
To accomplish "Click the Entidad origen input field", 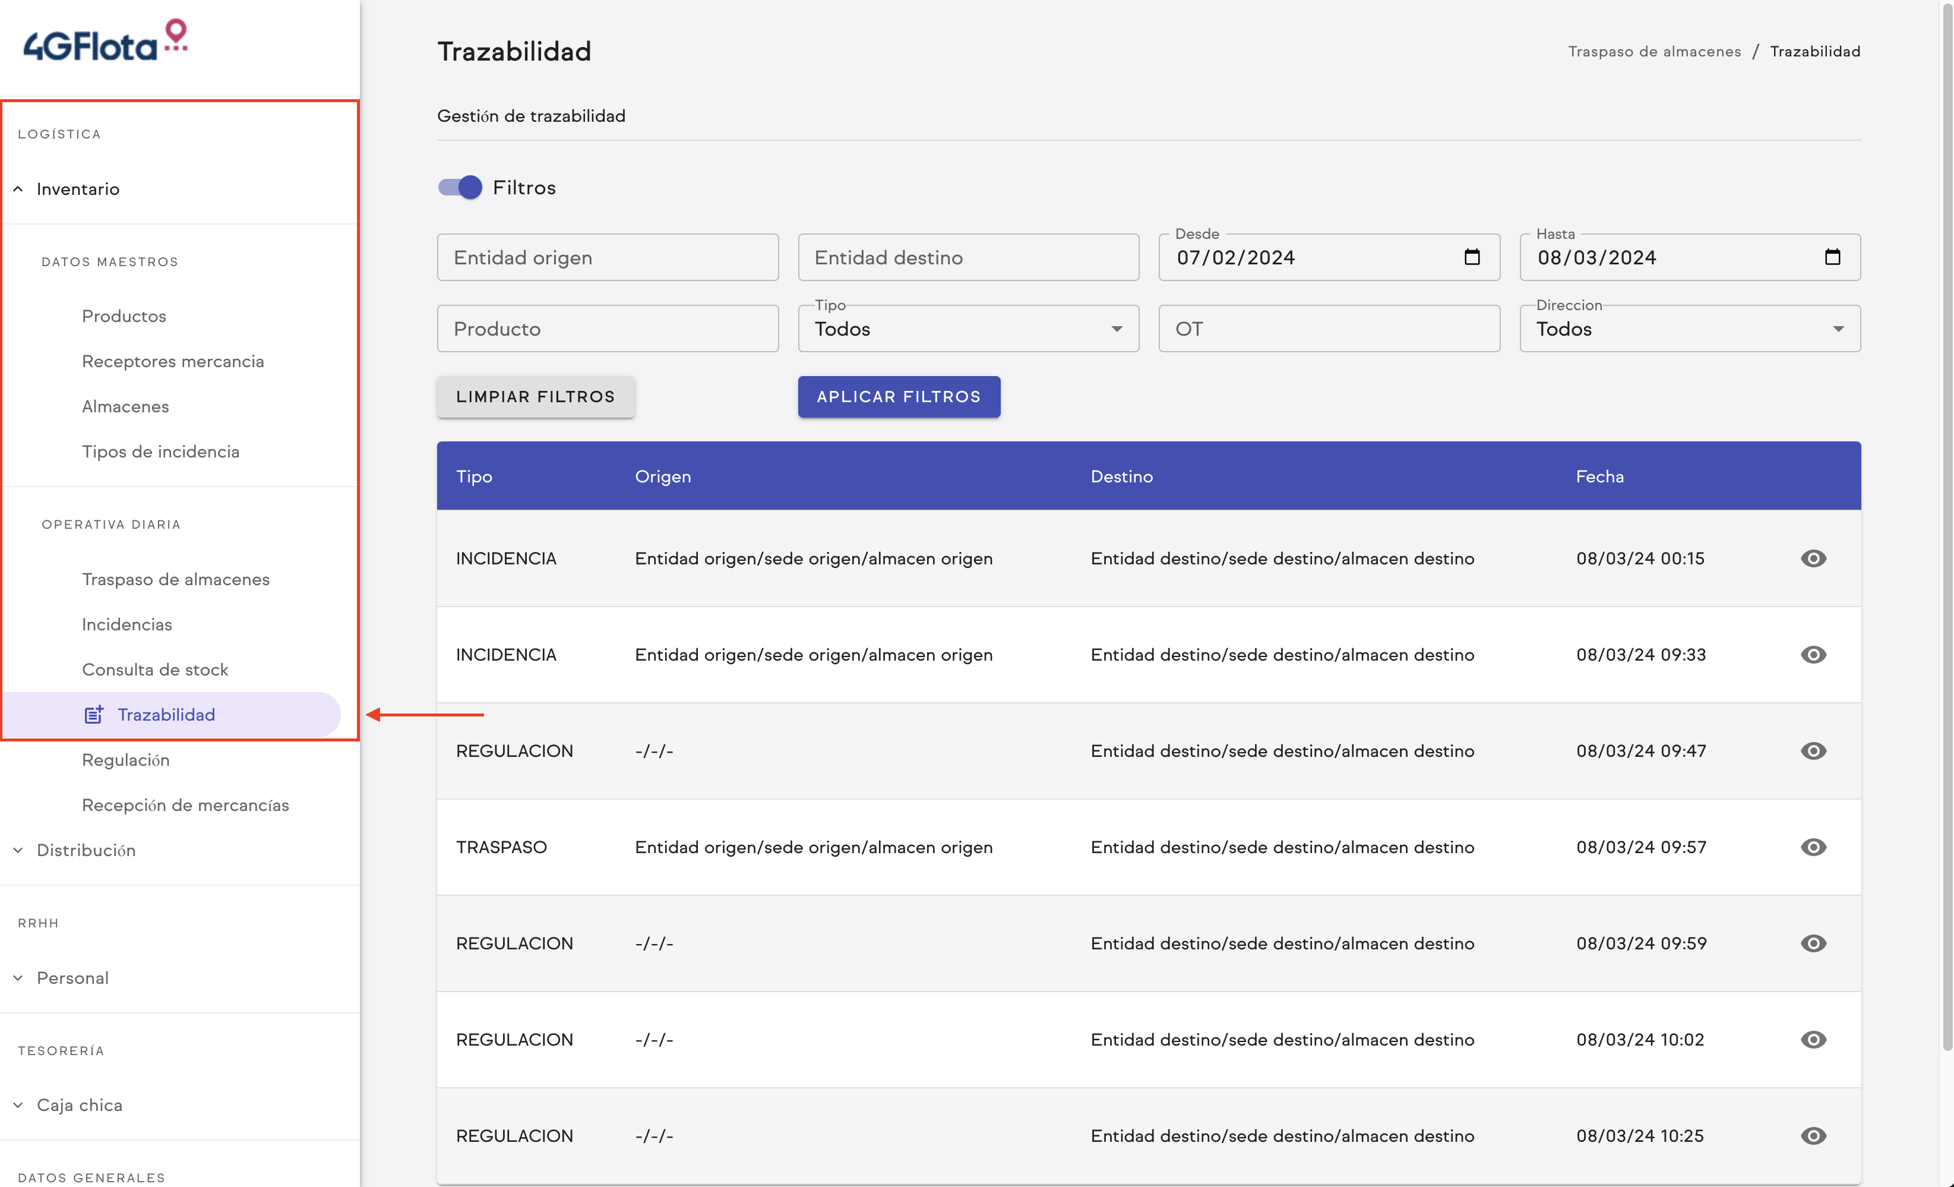I will click(x=608, y=258).
